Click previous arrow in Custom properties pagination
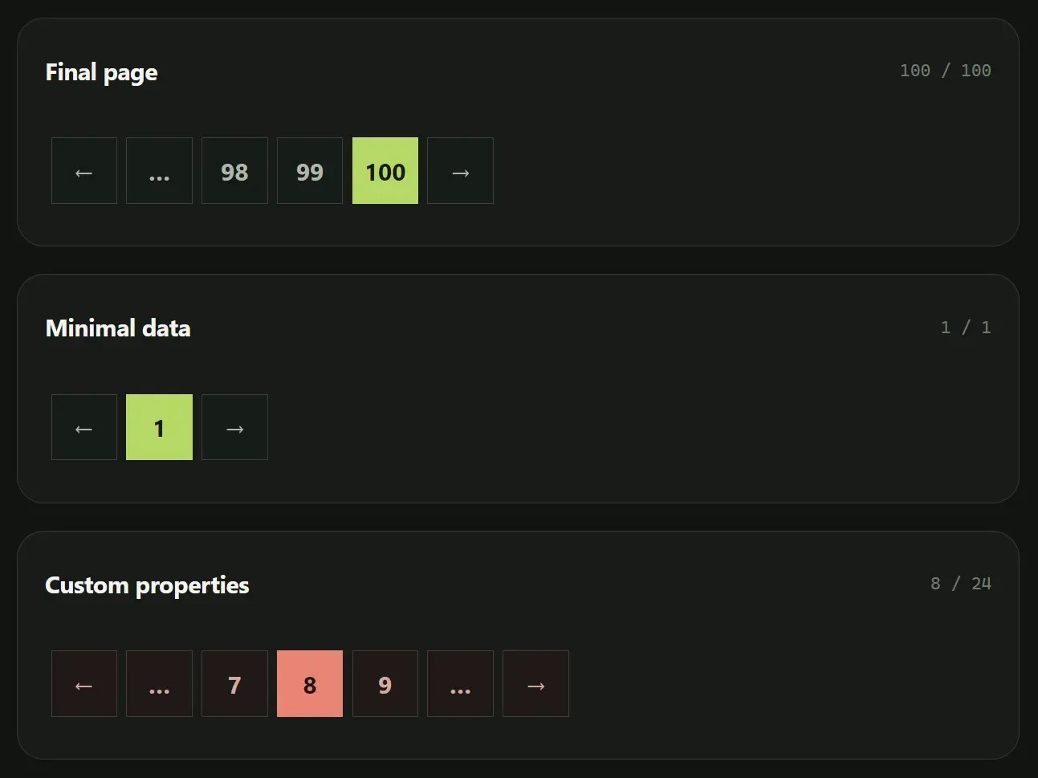 coord(84,683)
